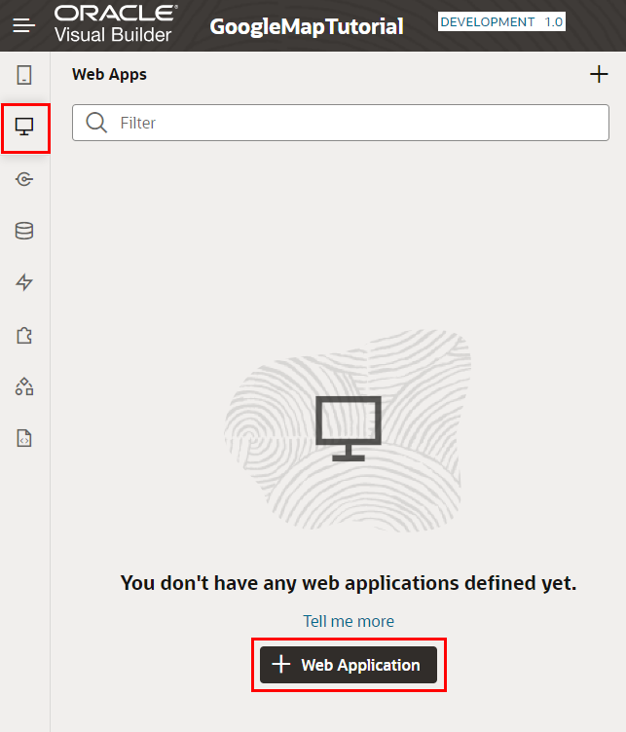The image size is (626, 732).
Task: Open the hamburger navigation menu
Action: click(24, 25)
